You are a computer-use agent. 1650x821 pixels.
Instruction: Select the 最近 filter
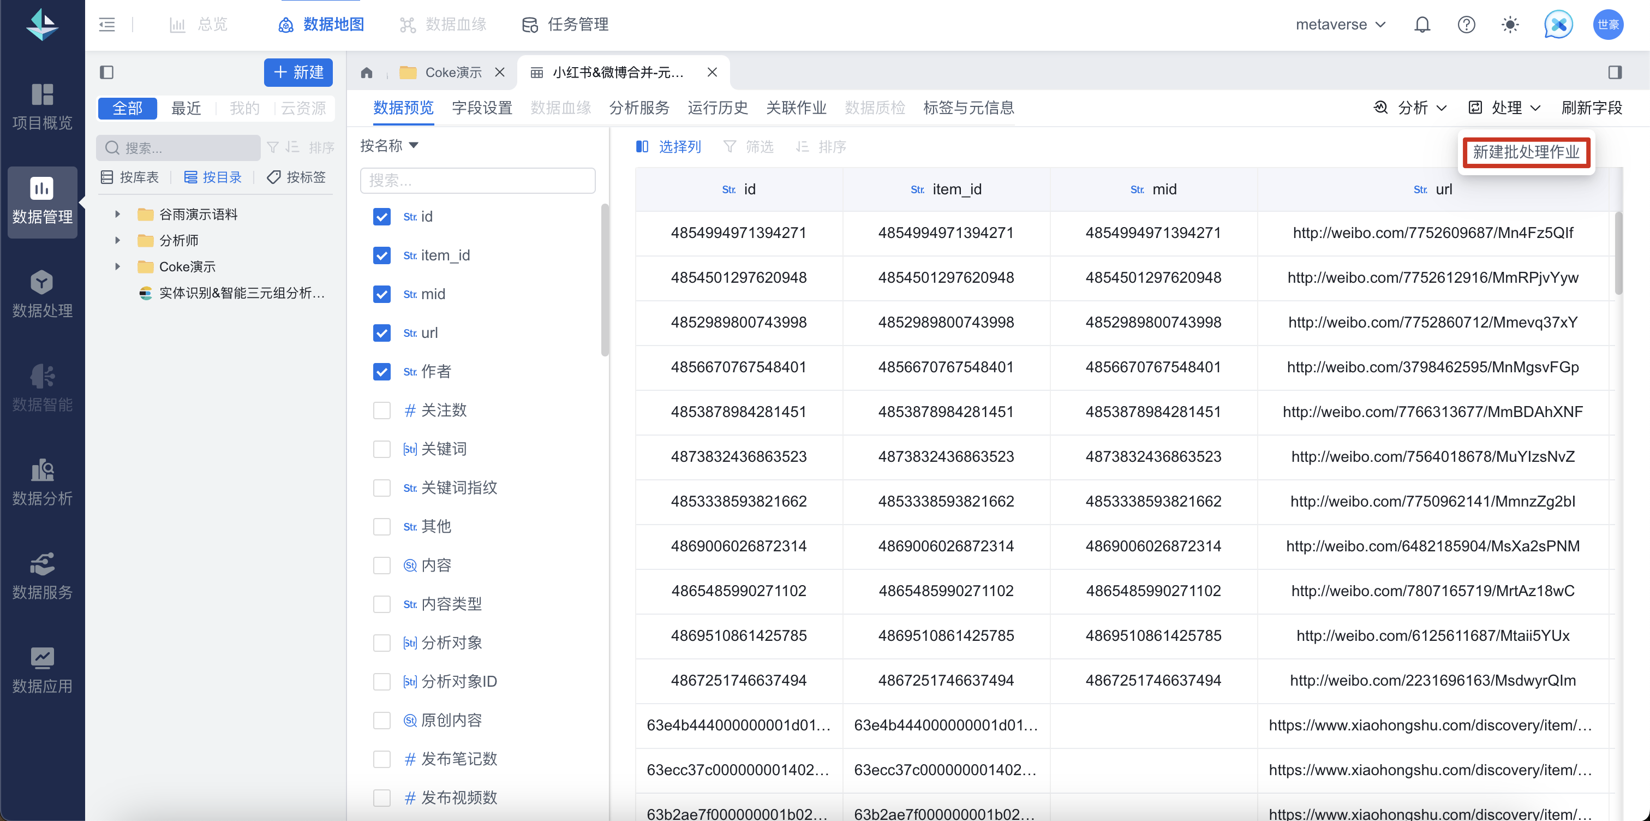click(187, 108)
